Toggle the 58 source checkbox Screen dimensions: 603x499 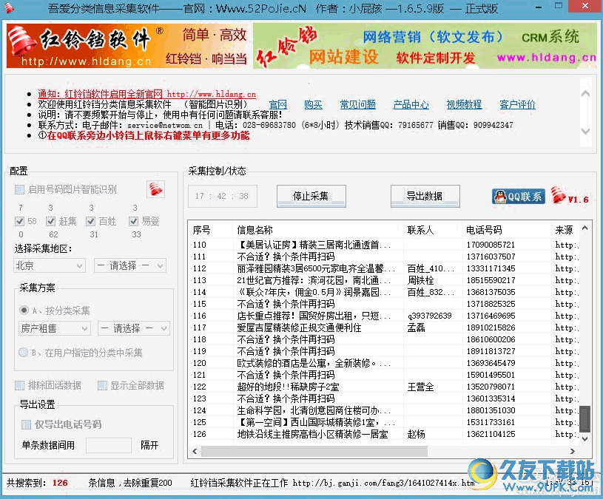(x=19, y=221)
